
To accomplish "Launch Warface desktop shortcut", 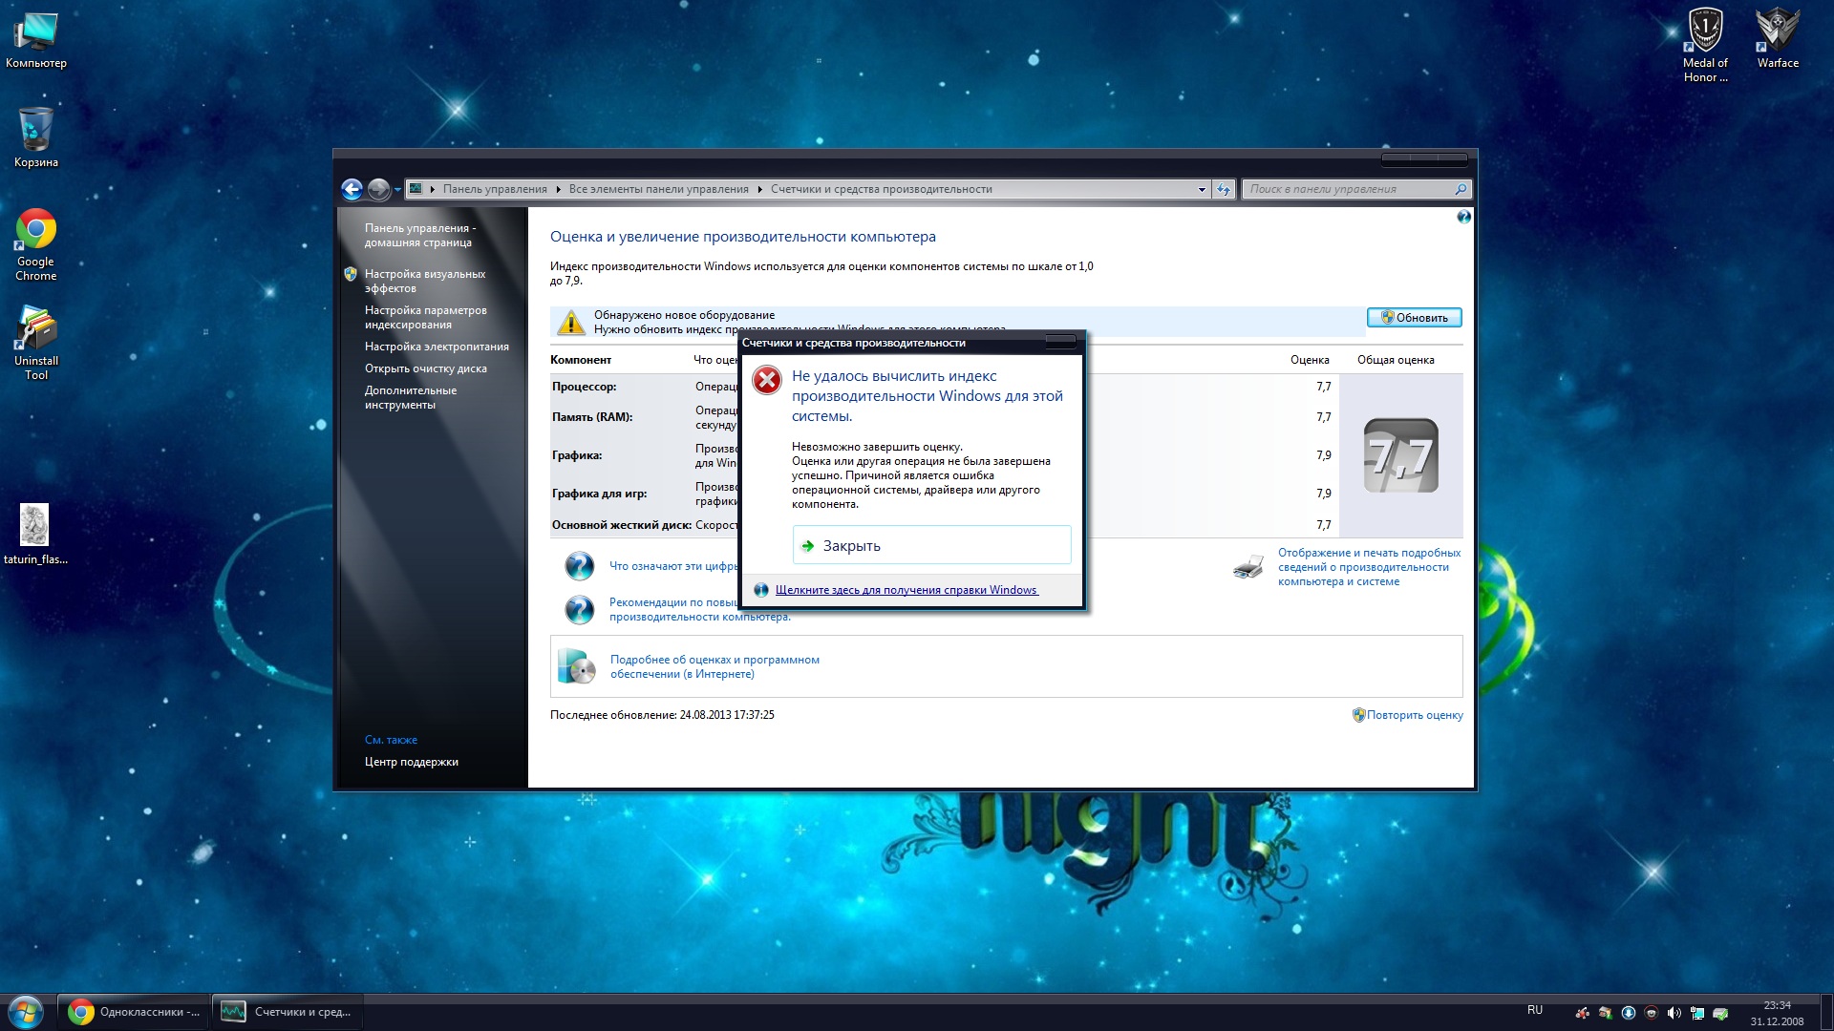I will pos(1778,38).
